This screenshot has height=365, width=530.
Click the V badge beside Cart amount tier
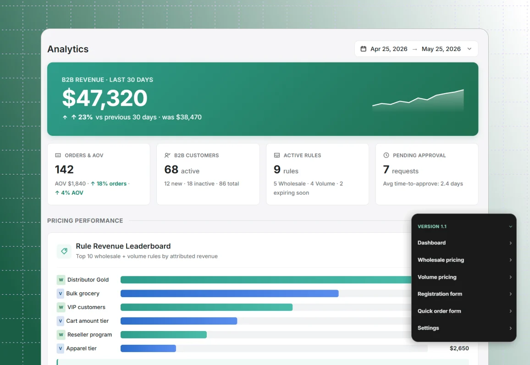(61, 321)
